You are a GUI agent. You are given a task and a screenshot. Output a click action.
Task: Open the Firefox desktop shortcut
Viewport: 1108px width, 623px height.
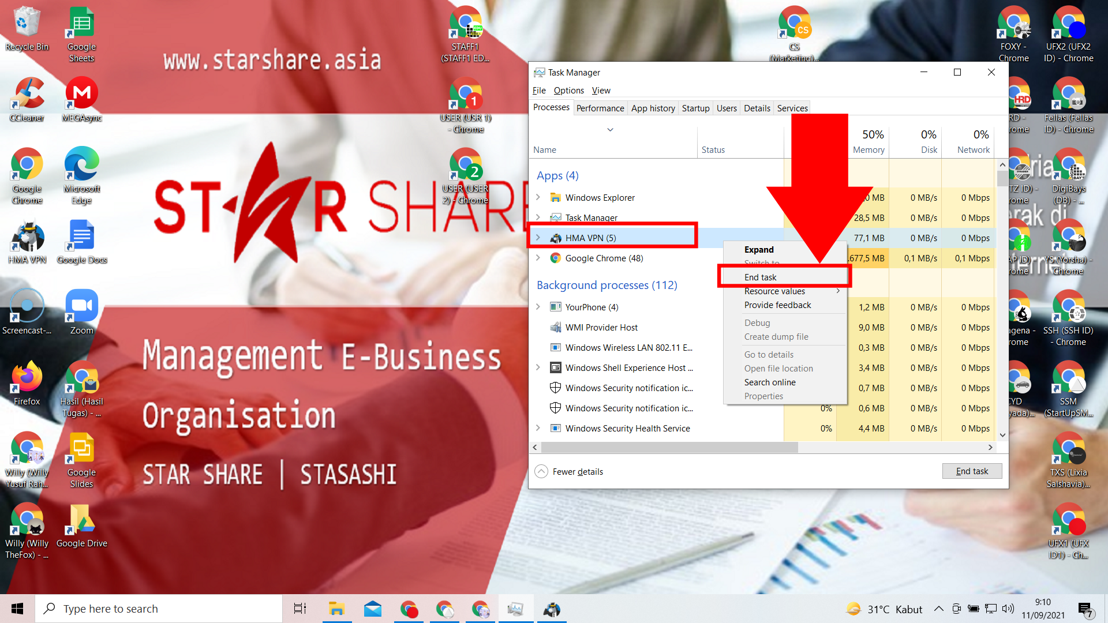[27, 384]
